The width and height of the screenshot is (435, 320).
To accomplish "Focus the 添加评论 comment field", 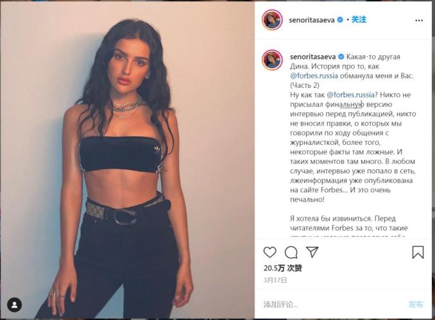I will click(333, 305).
